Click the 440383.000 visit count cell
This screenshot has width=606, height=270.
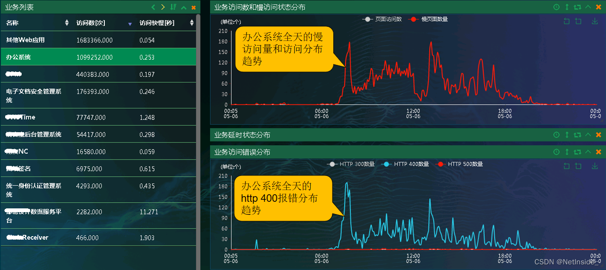[x=93, y=74]
